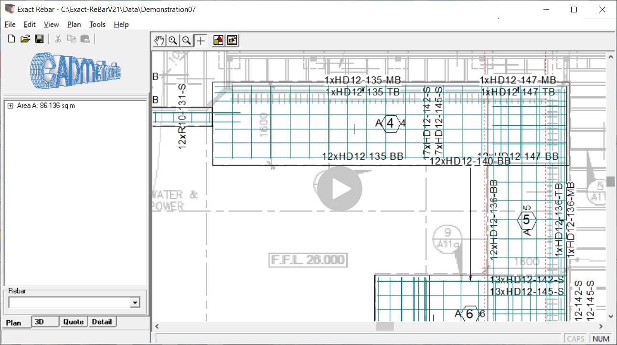The width and height of the screenshot is (617, 345).
Task: Save the current plan
Action: coord(40,39)
